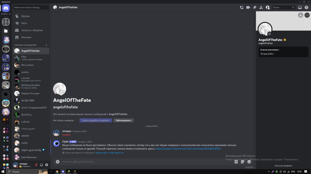Show pinned messages icon

point(255,7)
